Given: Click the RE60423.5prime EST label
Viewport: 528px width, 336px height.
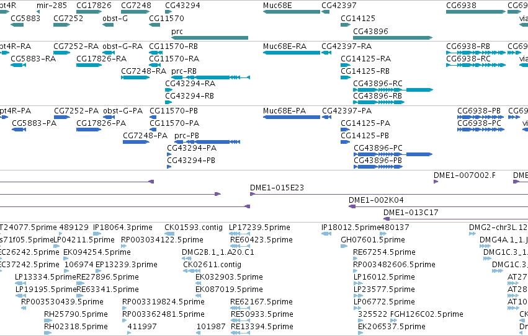Looking at the screenshot, I should (261, 240).
